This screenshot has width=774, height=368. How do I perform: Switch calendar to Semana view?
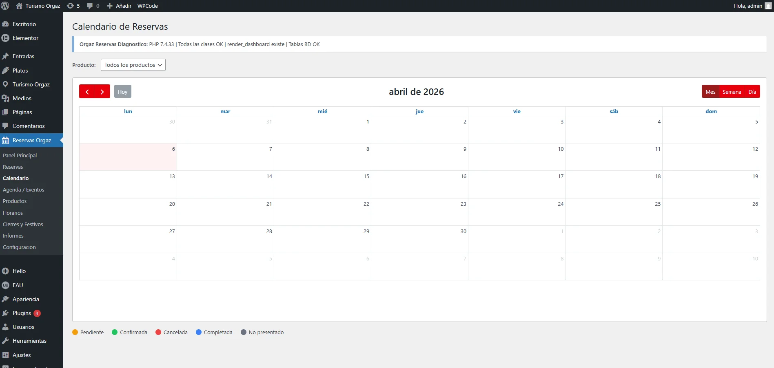(732, 92)
